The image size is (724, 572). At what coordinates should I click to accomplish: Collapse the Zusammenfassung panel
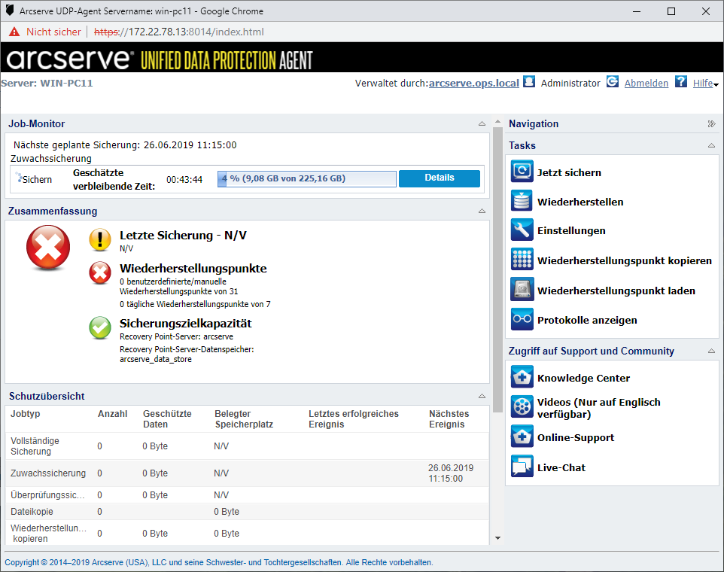pos(482,211)
